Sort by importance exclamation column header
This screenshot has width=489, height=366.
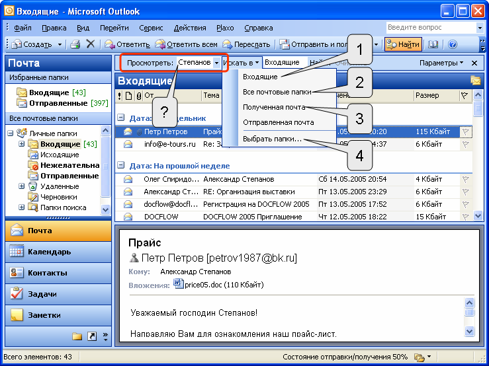[x=120, y=96]
